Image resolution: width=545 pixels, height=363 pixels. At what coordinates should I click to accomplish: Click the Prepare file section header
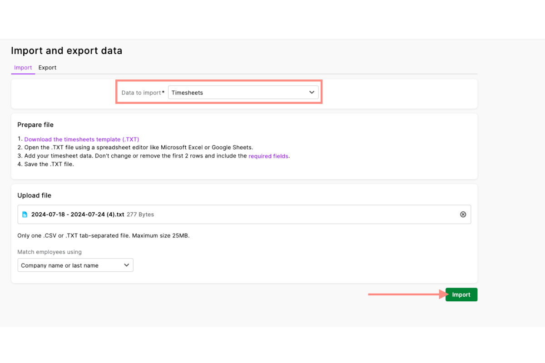tap(35, 124)
